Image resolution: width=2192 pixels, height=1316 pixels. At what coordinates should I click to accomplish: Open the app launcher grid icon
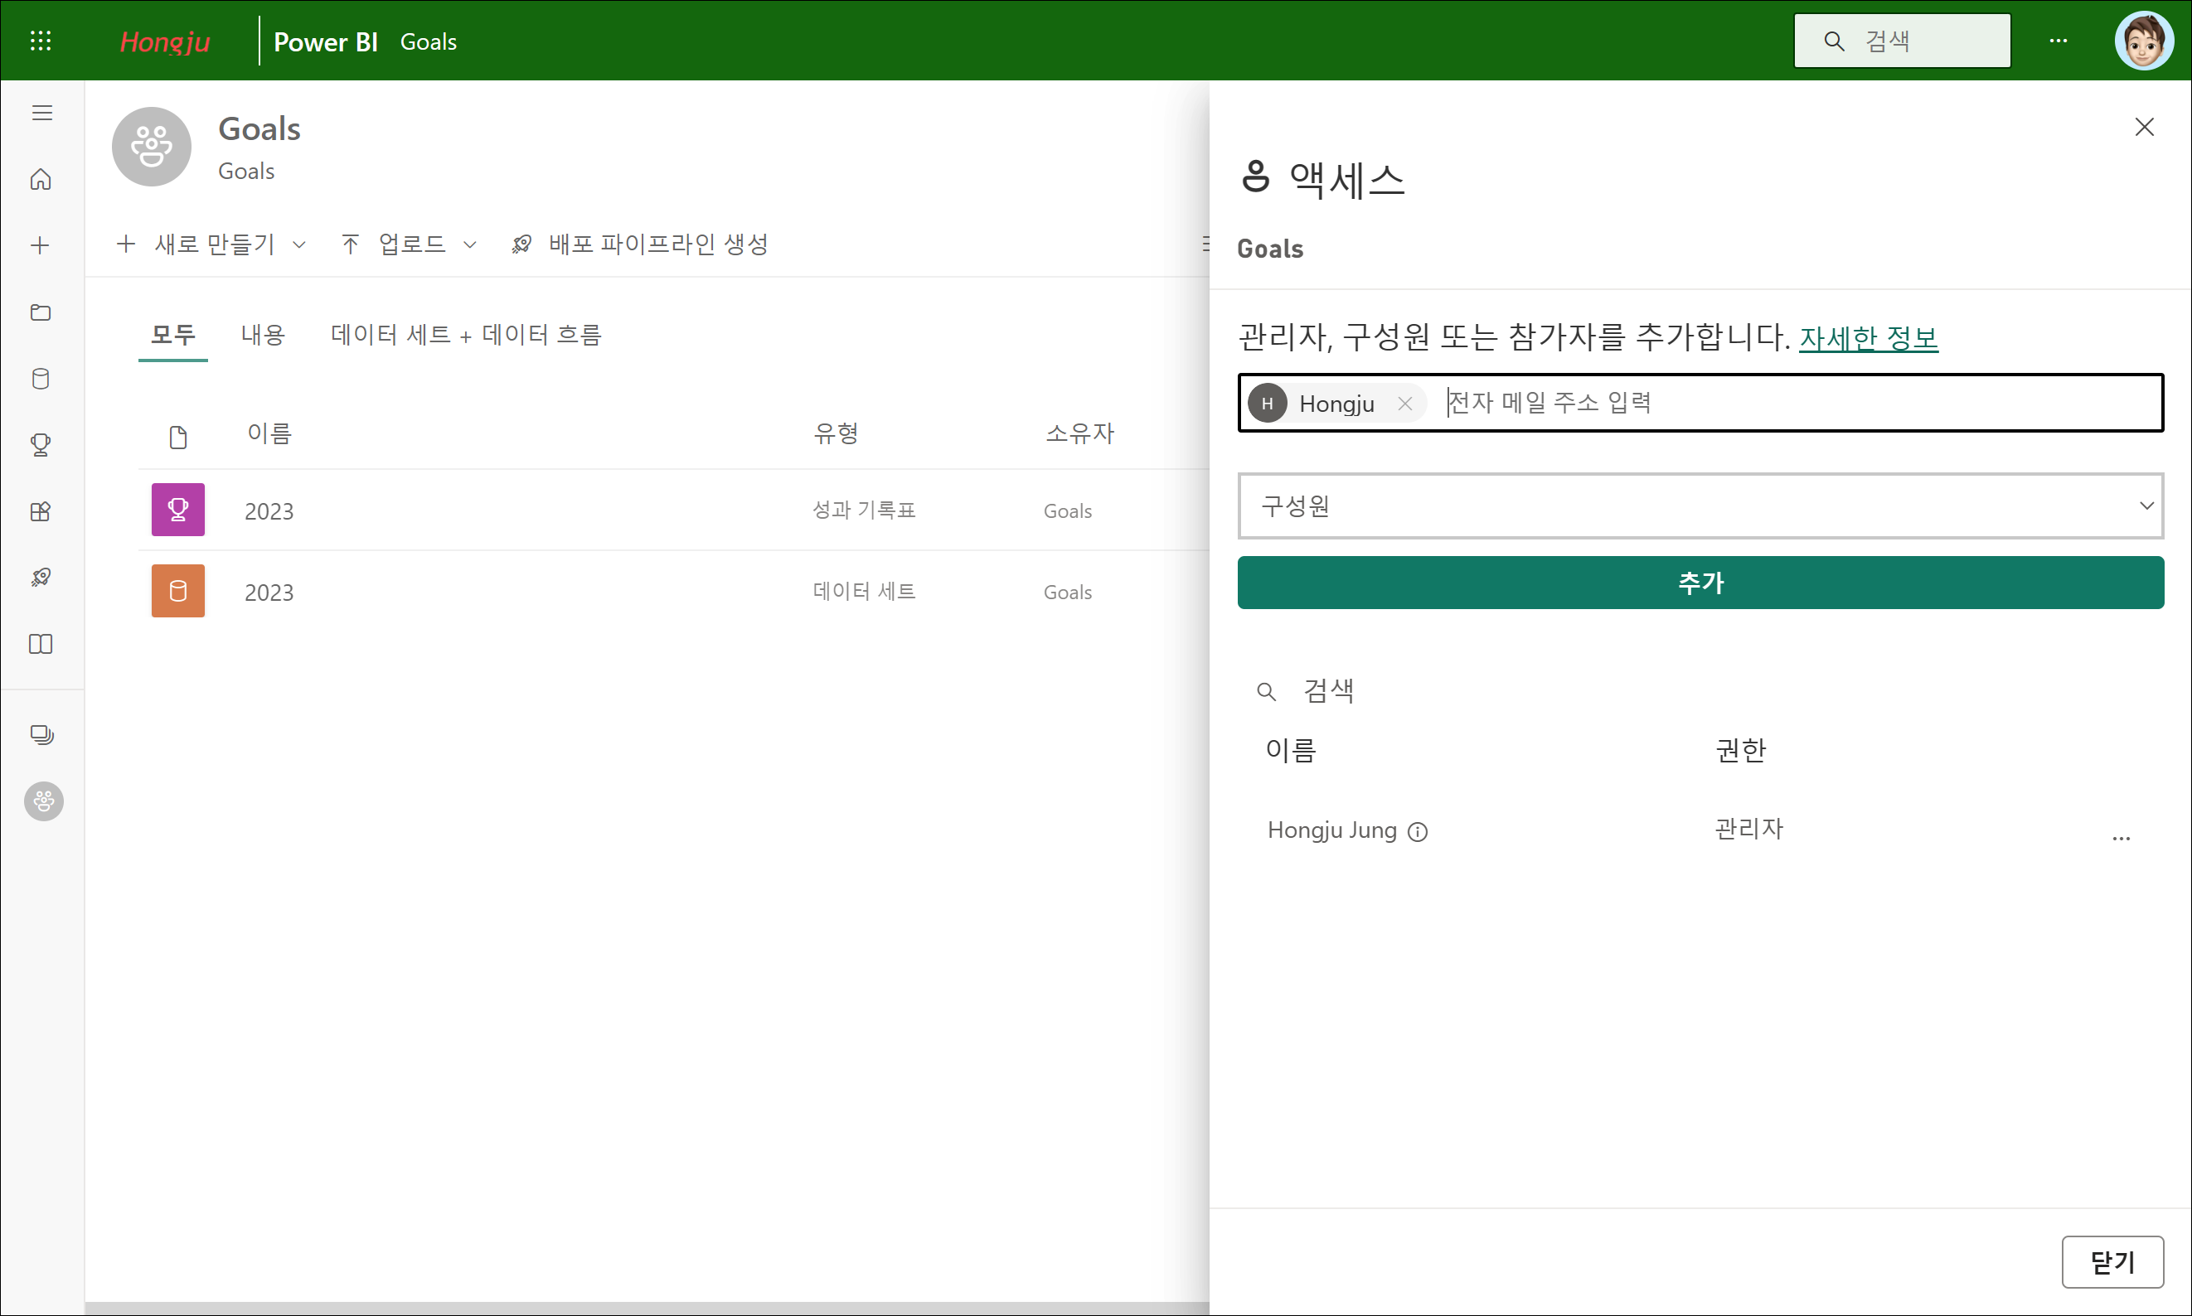click(41, 41)
